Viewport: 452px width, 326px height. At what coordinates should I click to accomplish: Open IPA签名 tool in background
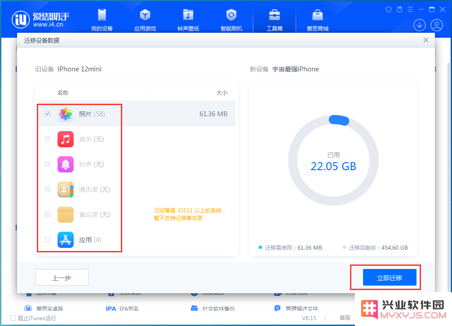pyautogui.click(x=122, y=308)
